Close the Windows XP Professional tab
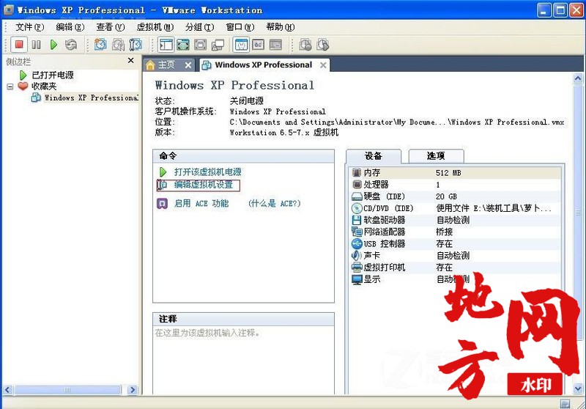This screenshot has height=409, width=586. pyautogui.click(x=323, y=65)
